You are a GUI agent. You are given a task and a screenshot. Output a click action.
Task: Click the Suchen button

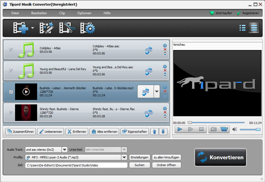[140, 165]
